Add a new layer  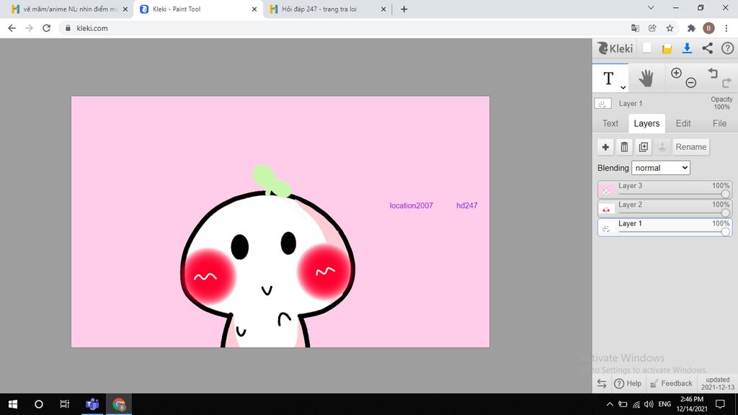(x=605, y=147)
